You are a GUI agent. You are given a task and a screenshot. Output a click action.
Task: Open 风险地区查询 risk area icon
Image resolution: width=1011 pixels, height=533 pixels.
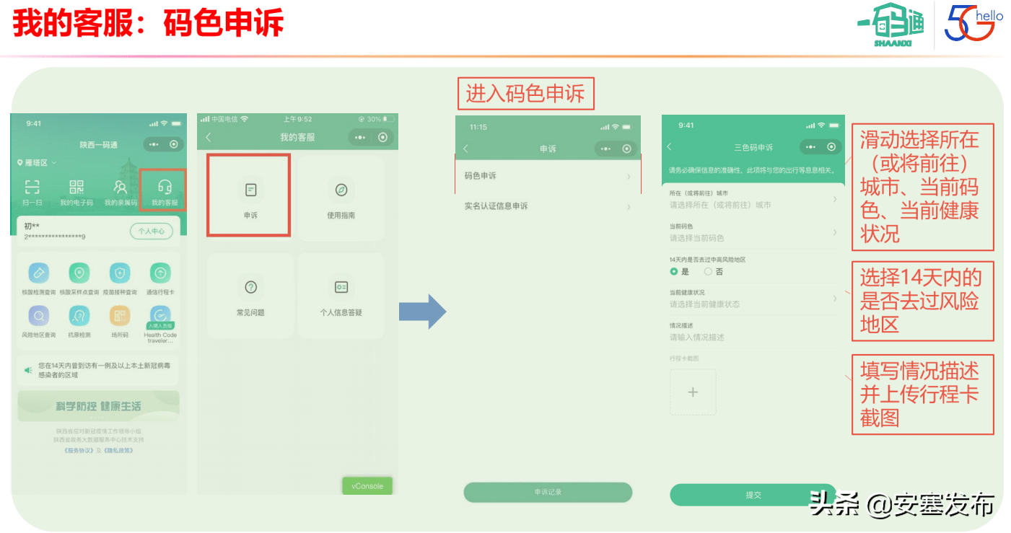coord(39,316)
